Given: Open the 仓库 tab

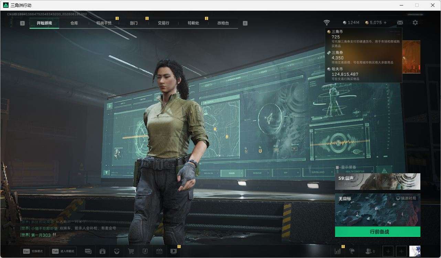Looking at the screenshot, I should 74,23.
